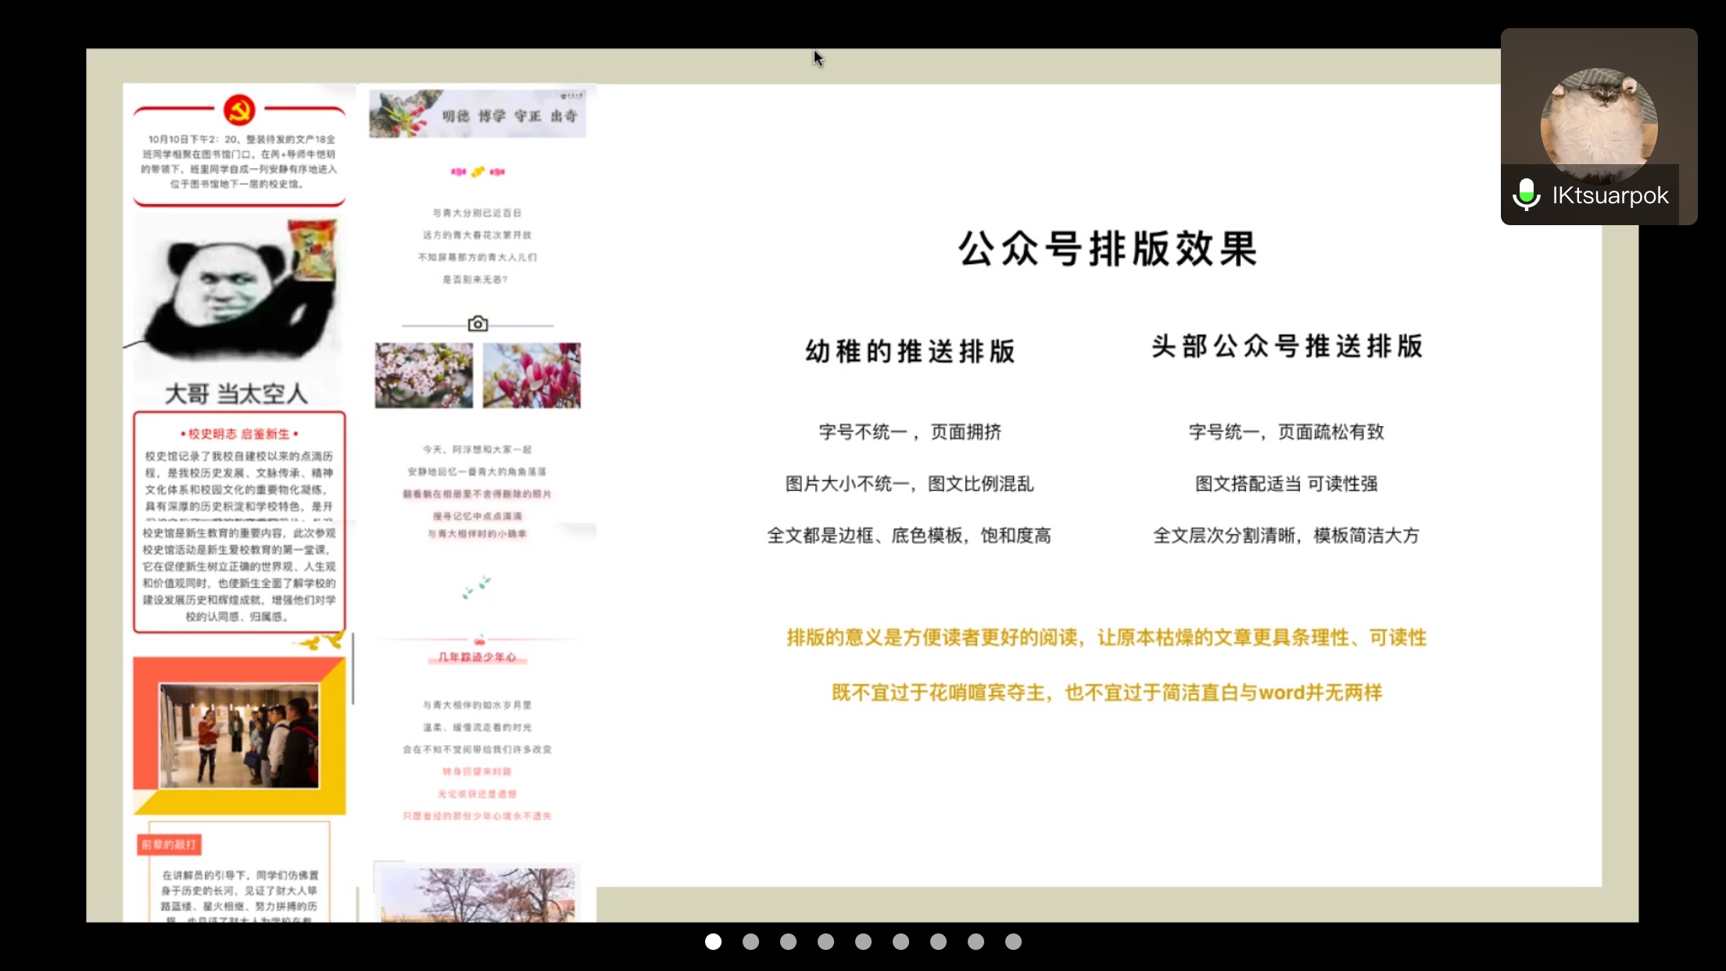Click the cat avatar of participant IKtsuarpok
The image size is (1726, 971).
[x=1599, y=124]
